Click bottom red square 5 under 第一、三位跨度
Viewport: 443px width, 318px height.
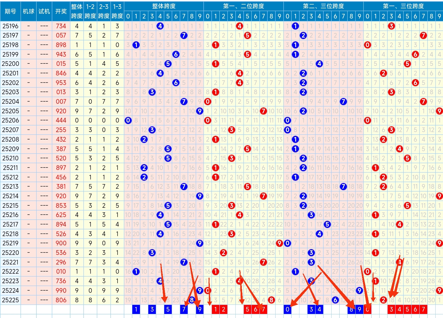click(407, 309)
